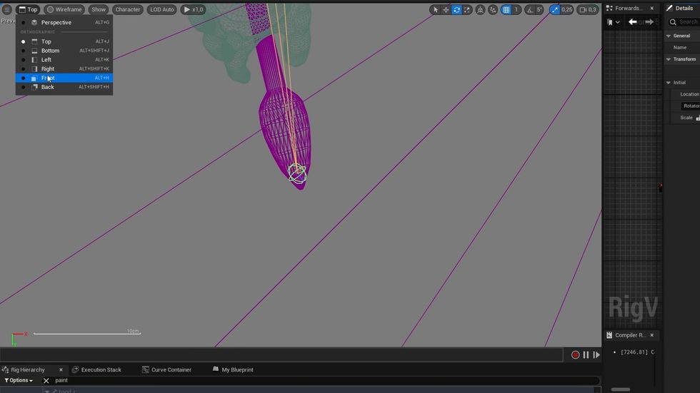Toggle scale snapping icon
Viewport: 700px width, 393px height.
click(x=554, y=9)
